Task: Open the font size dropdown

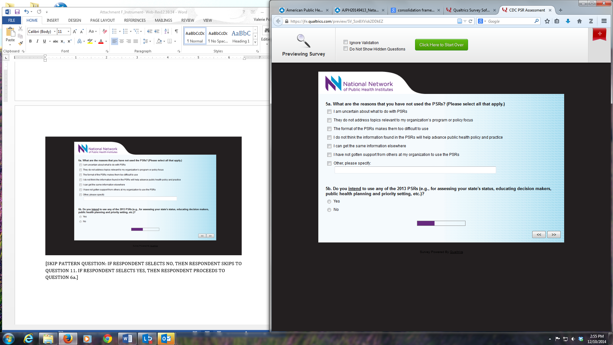Action: (x=68, y=31)
